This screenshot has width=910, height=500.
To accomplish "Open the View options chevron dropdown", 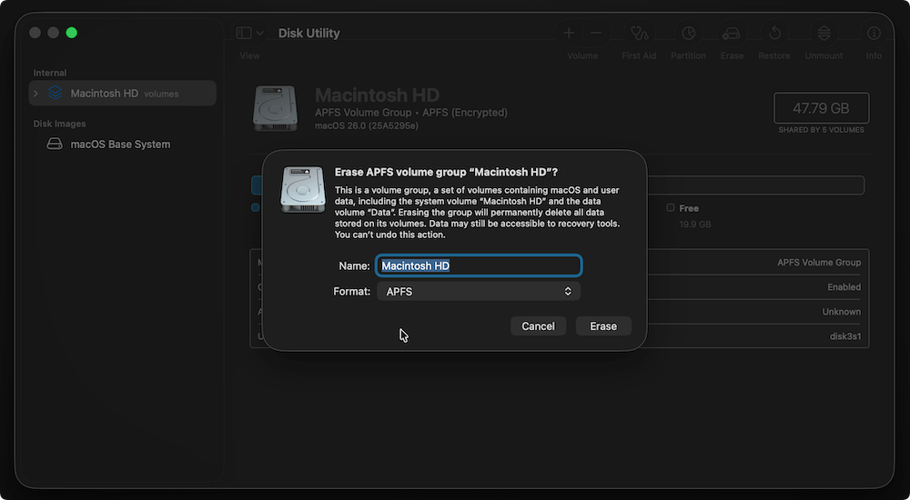I will [x=260, y=33].
